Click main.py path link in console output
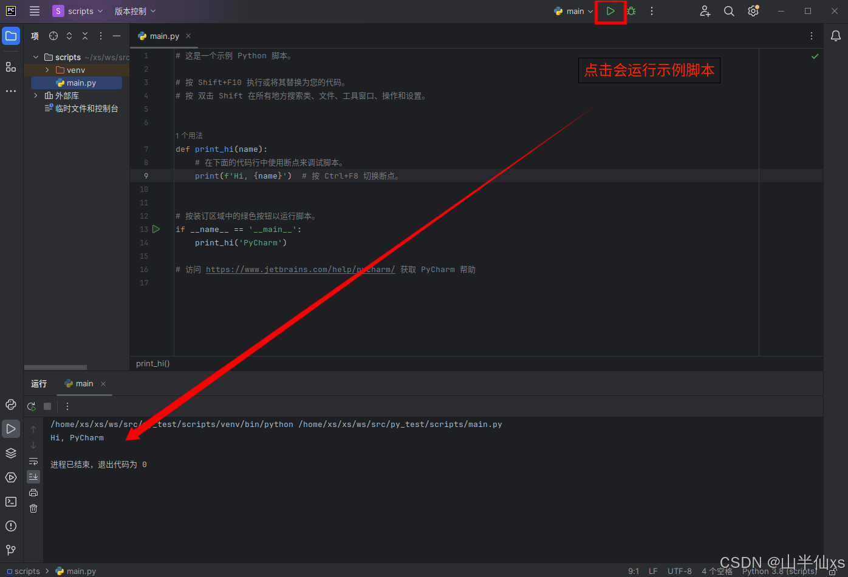The image size is (848, 577). (400, 424)
